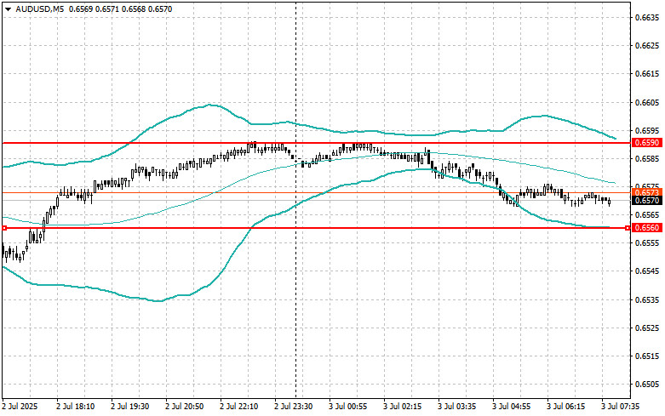Image resolution: width=665 pixels, height=416 pixels.
Task: Click the 0.6605 price scale value
Action: 647,103
